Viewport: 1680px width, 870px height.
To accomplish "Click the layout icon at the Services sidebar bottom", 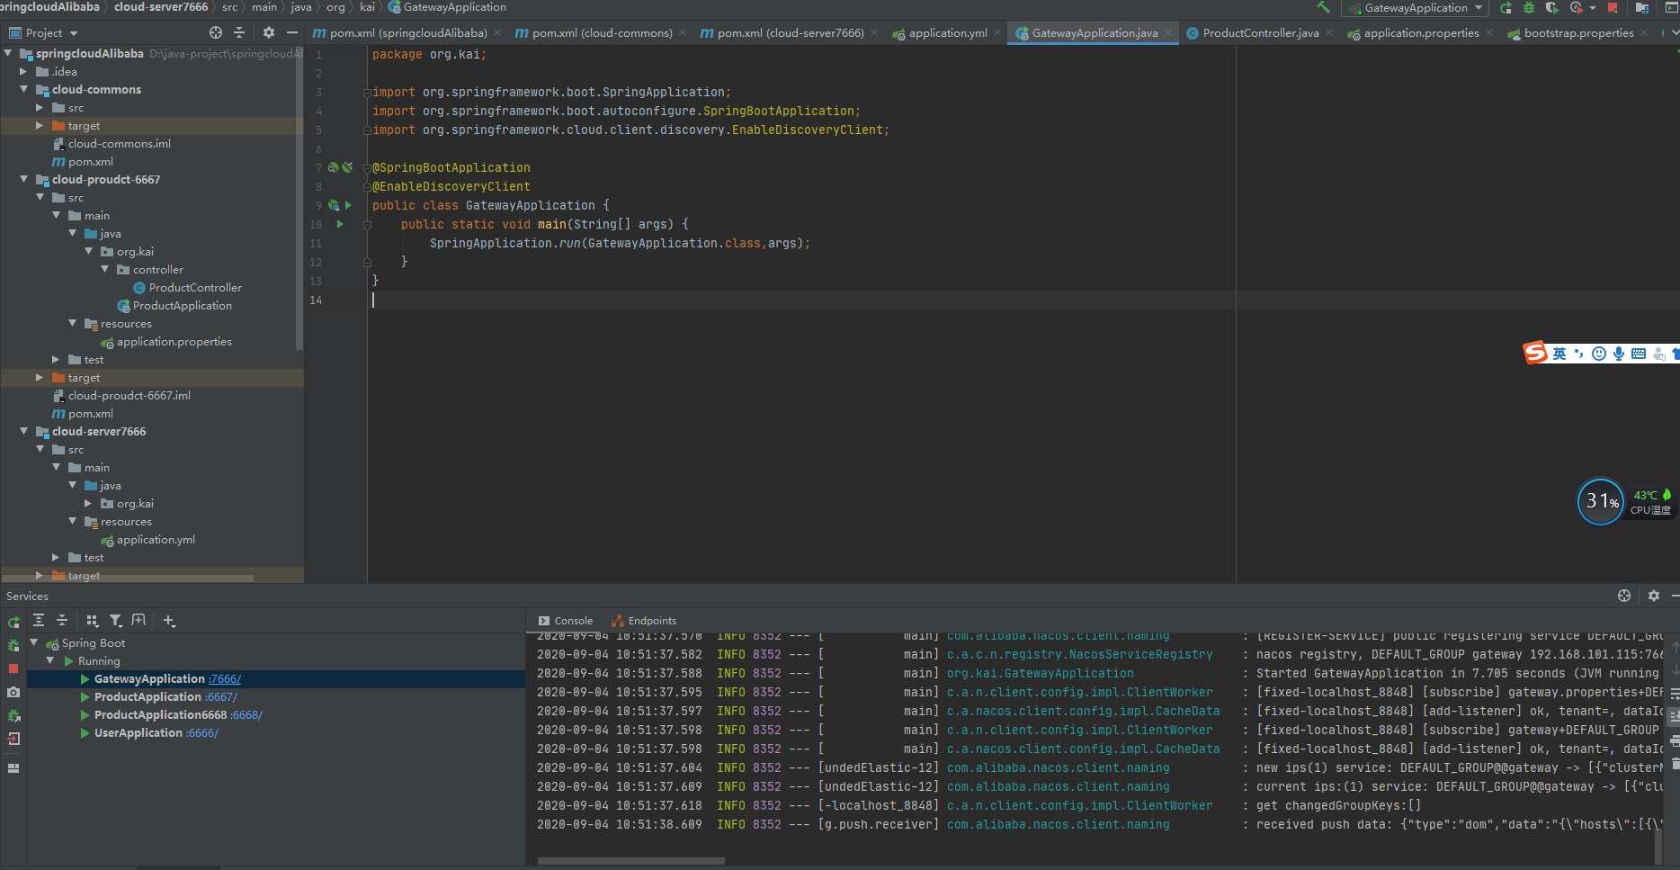I will pos(13,768).
